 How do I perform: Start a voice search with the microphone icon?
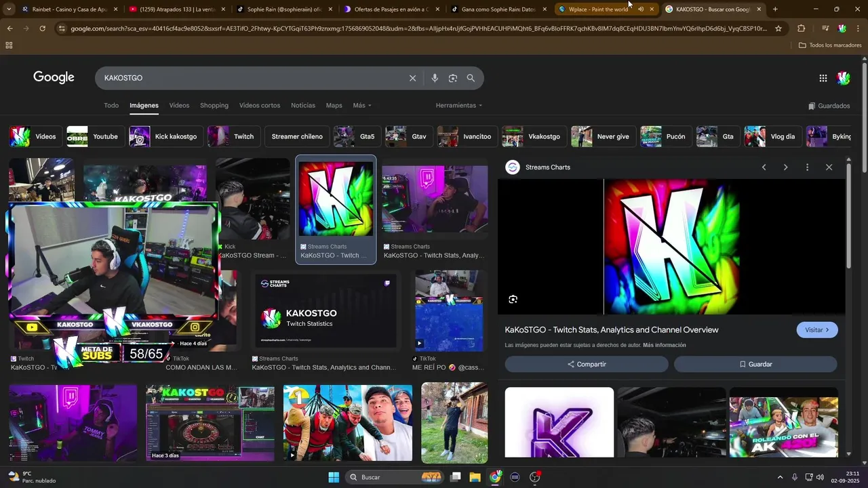(x=435, y=78)
